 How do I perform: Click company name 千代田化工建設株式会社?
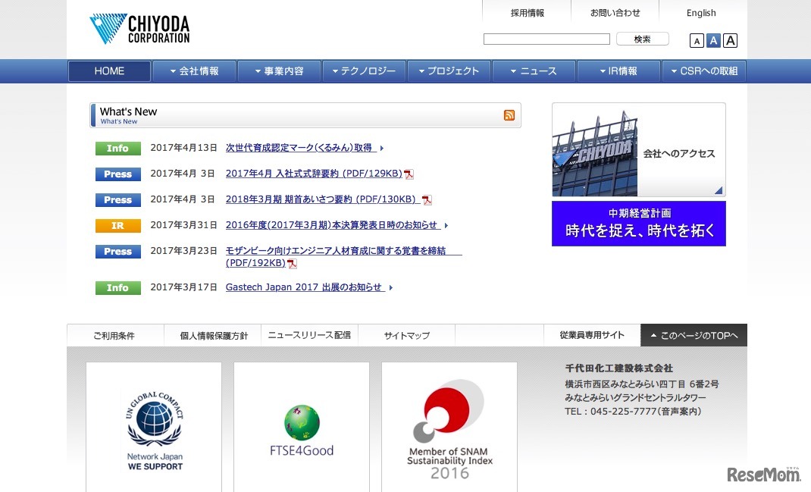619,368
